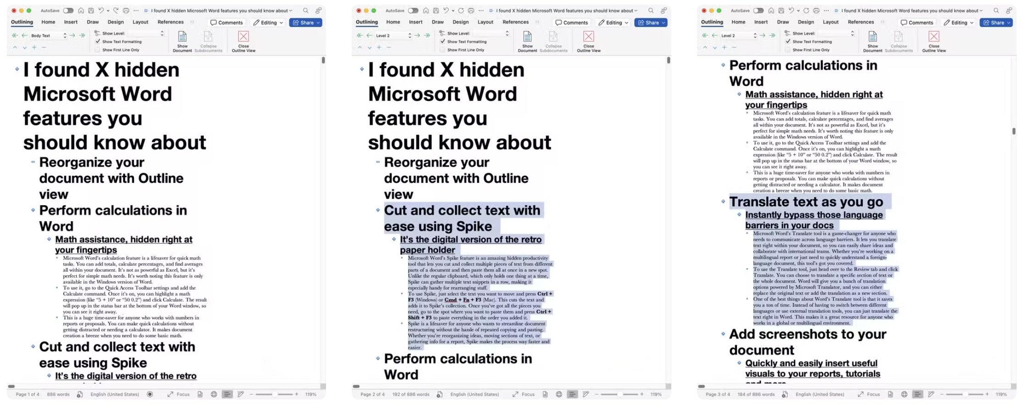Viewport: 1023px width, 405px height.
Task: Click the Redo icon in left window
Action: click(x=116, y=11)
